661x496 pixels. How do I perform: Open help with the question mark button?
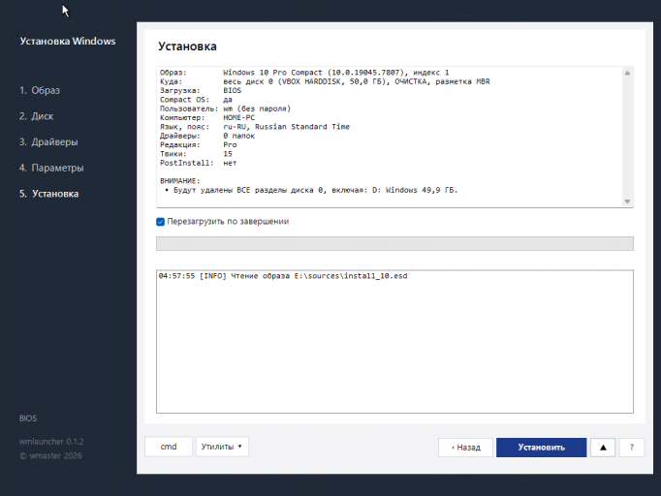[632, 448]
